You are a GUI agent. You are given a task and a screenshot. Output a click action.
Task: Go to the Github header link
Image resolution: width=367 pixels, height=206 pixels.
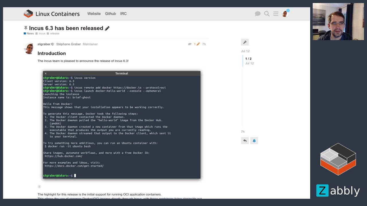110,14
